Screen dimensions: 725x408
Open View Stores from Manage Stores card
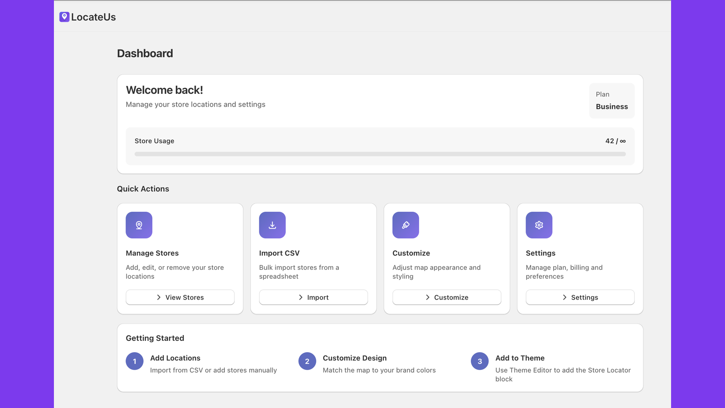180,297
